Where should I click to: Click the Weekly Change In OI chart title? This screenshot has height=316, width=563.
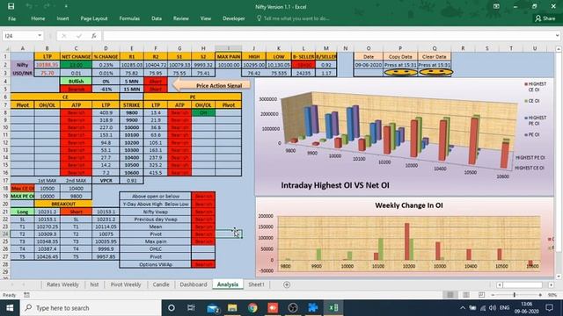pyautogui.click(x=408, y=205)
